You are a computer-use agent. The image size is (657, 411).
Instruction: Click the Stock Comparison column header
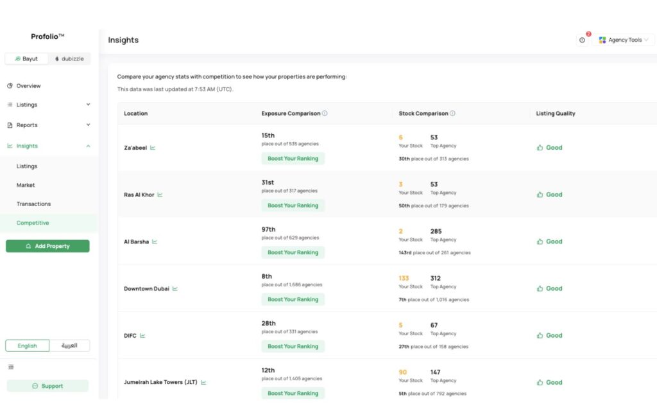[423, 113]
